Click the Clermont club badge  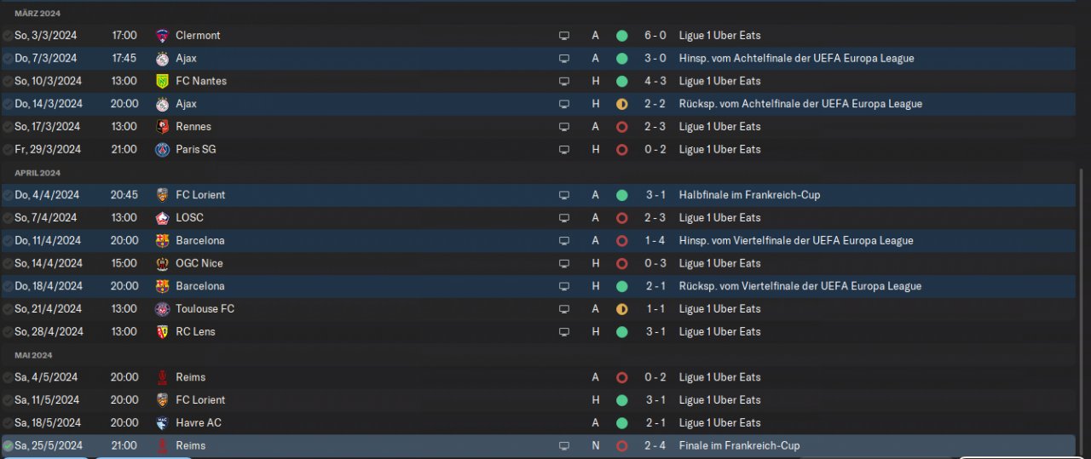click(x=163, y=36)
